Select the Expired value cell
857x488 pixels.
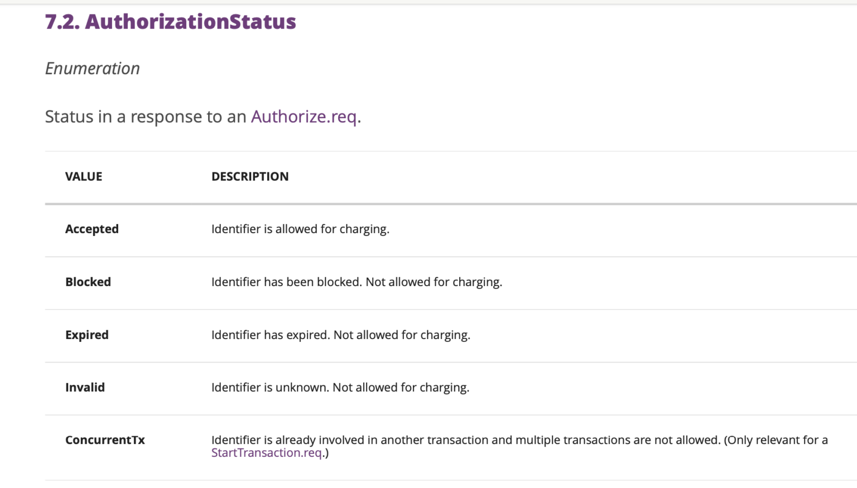[x=87, y=335]
